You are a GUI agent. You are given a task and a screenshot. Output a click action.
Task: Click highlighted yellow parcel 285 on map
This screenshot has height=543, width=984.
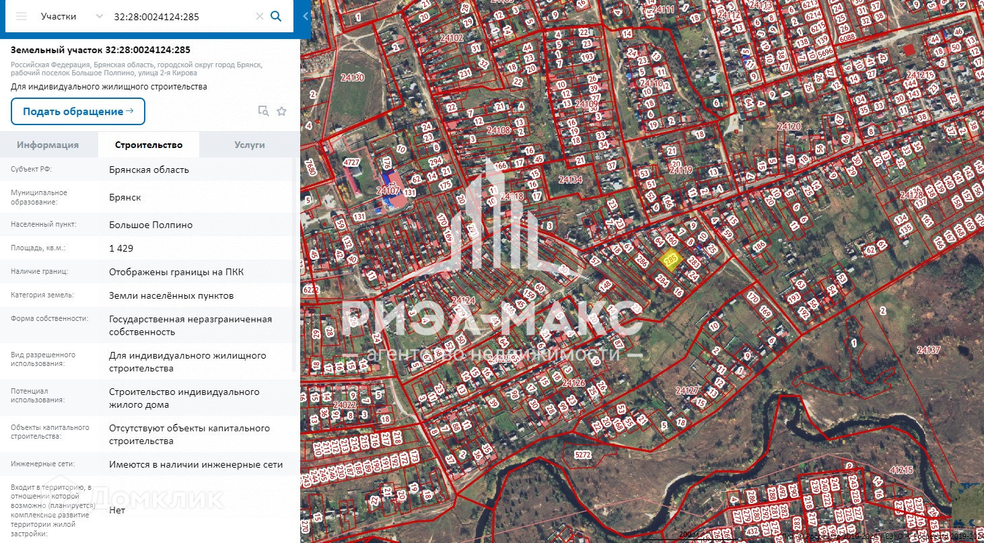point(671,259)
